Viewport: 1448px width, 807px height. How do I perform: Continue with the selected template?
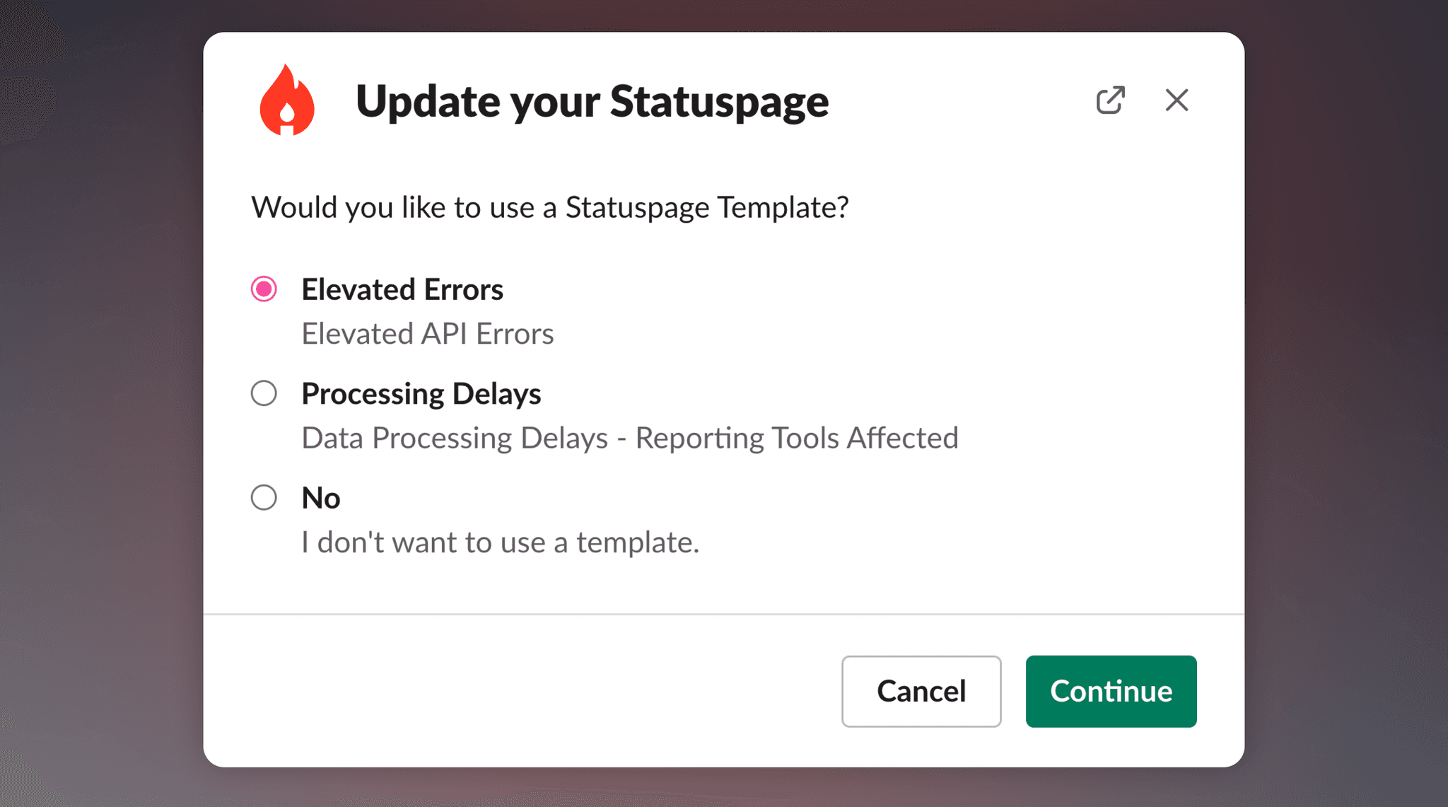point(1111,691)
